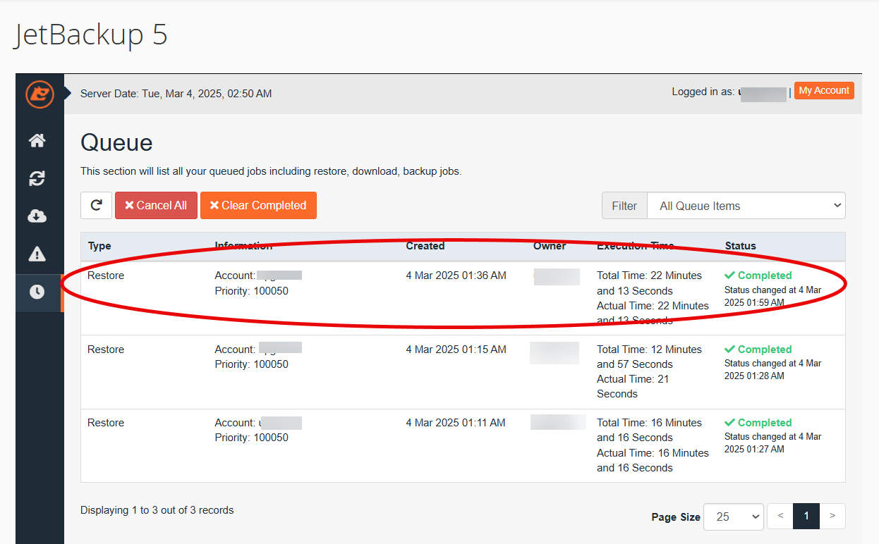Select Restore row created 01:15 AM
Viewport: 879px width, 544px height.
[463, 372]
